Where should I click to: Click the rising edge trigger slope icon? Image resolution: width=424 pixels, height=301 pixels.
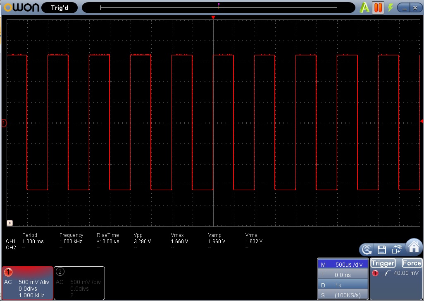386,273
